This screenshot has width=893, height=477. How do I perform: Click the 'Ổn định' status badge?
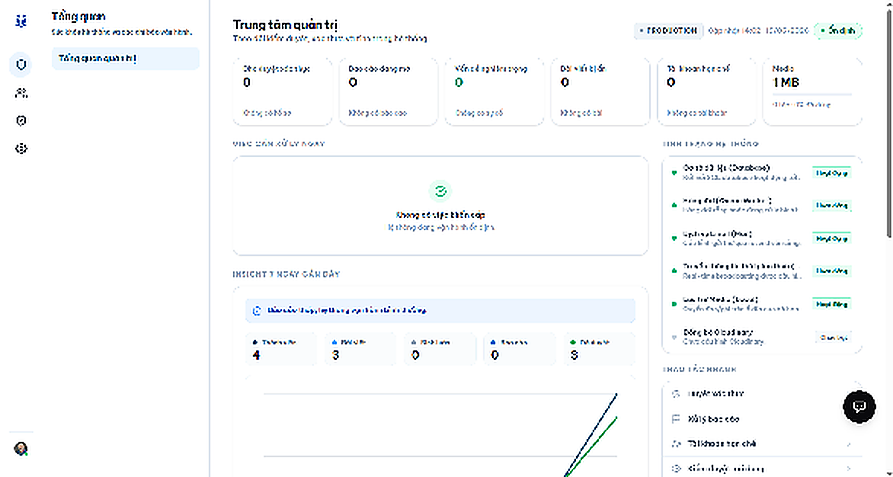838,31
